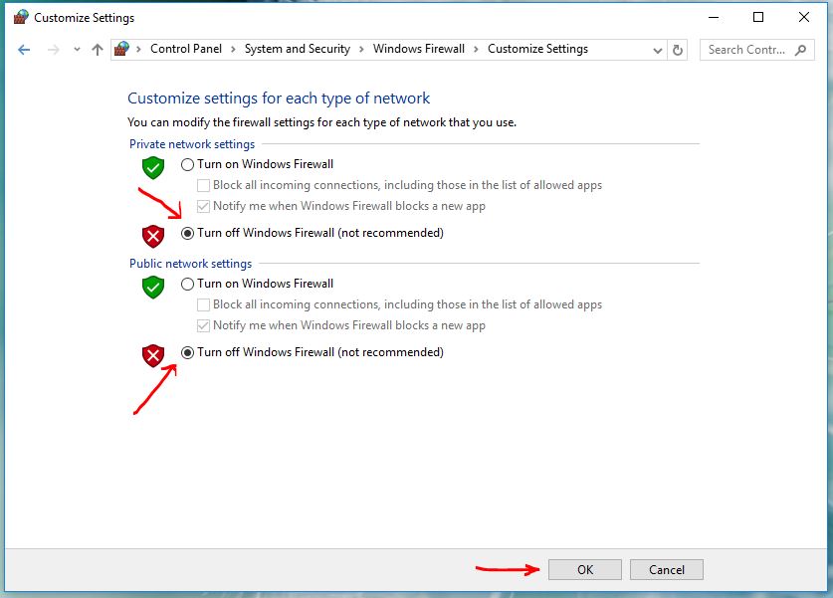Click the red shield under Public network settings
The width and height of the screenshot is (833, 598).
pyautogui.click(x=152, y=354)
